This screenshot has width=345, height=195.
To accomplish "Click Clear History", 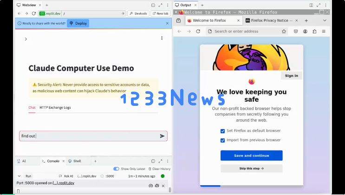I will 159,169.
